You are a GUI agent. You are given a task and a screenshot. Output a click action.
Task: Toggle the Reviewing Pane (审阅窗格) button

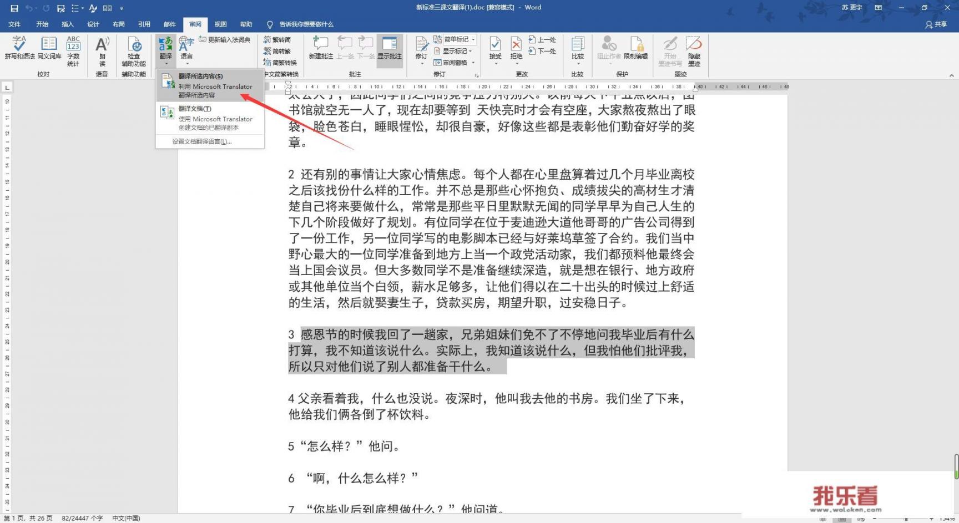pos(451,63)
